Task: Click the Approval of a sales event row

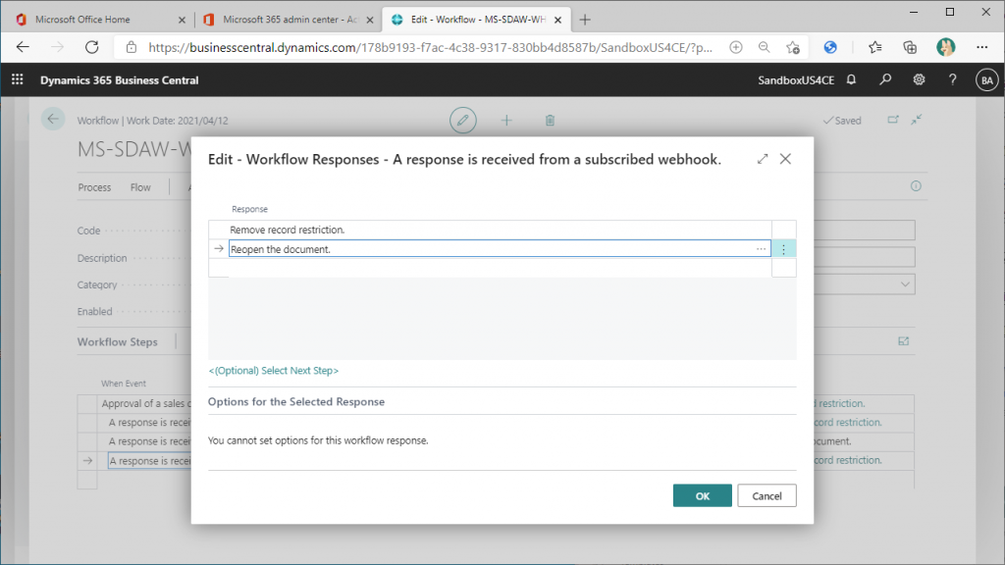Action: pyautogui.click(x=146, y=403)
